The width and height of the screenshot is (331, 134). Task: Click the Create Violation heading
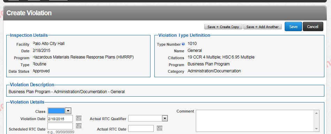tap(29, 13)
